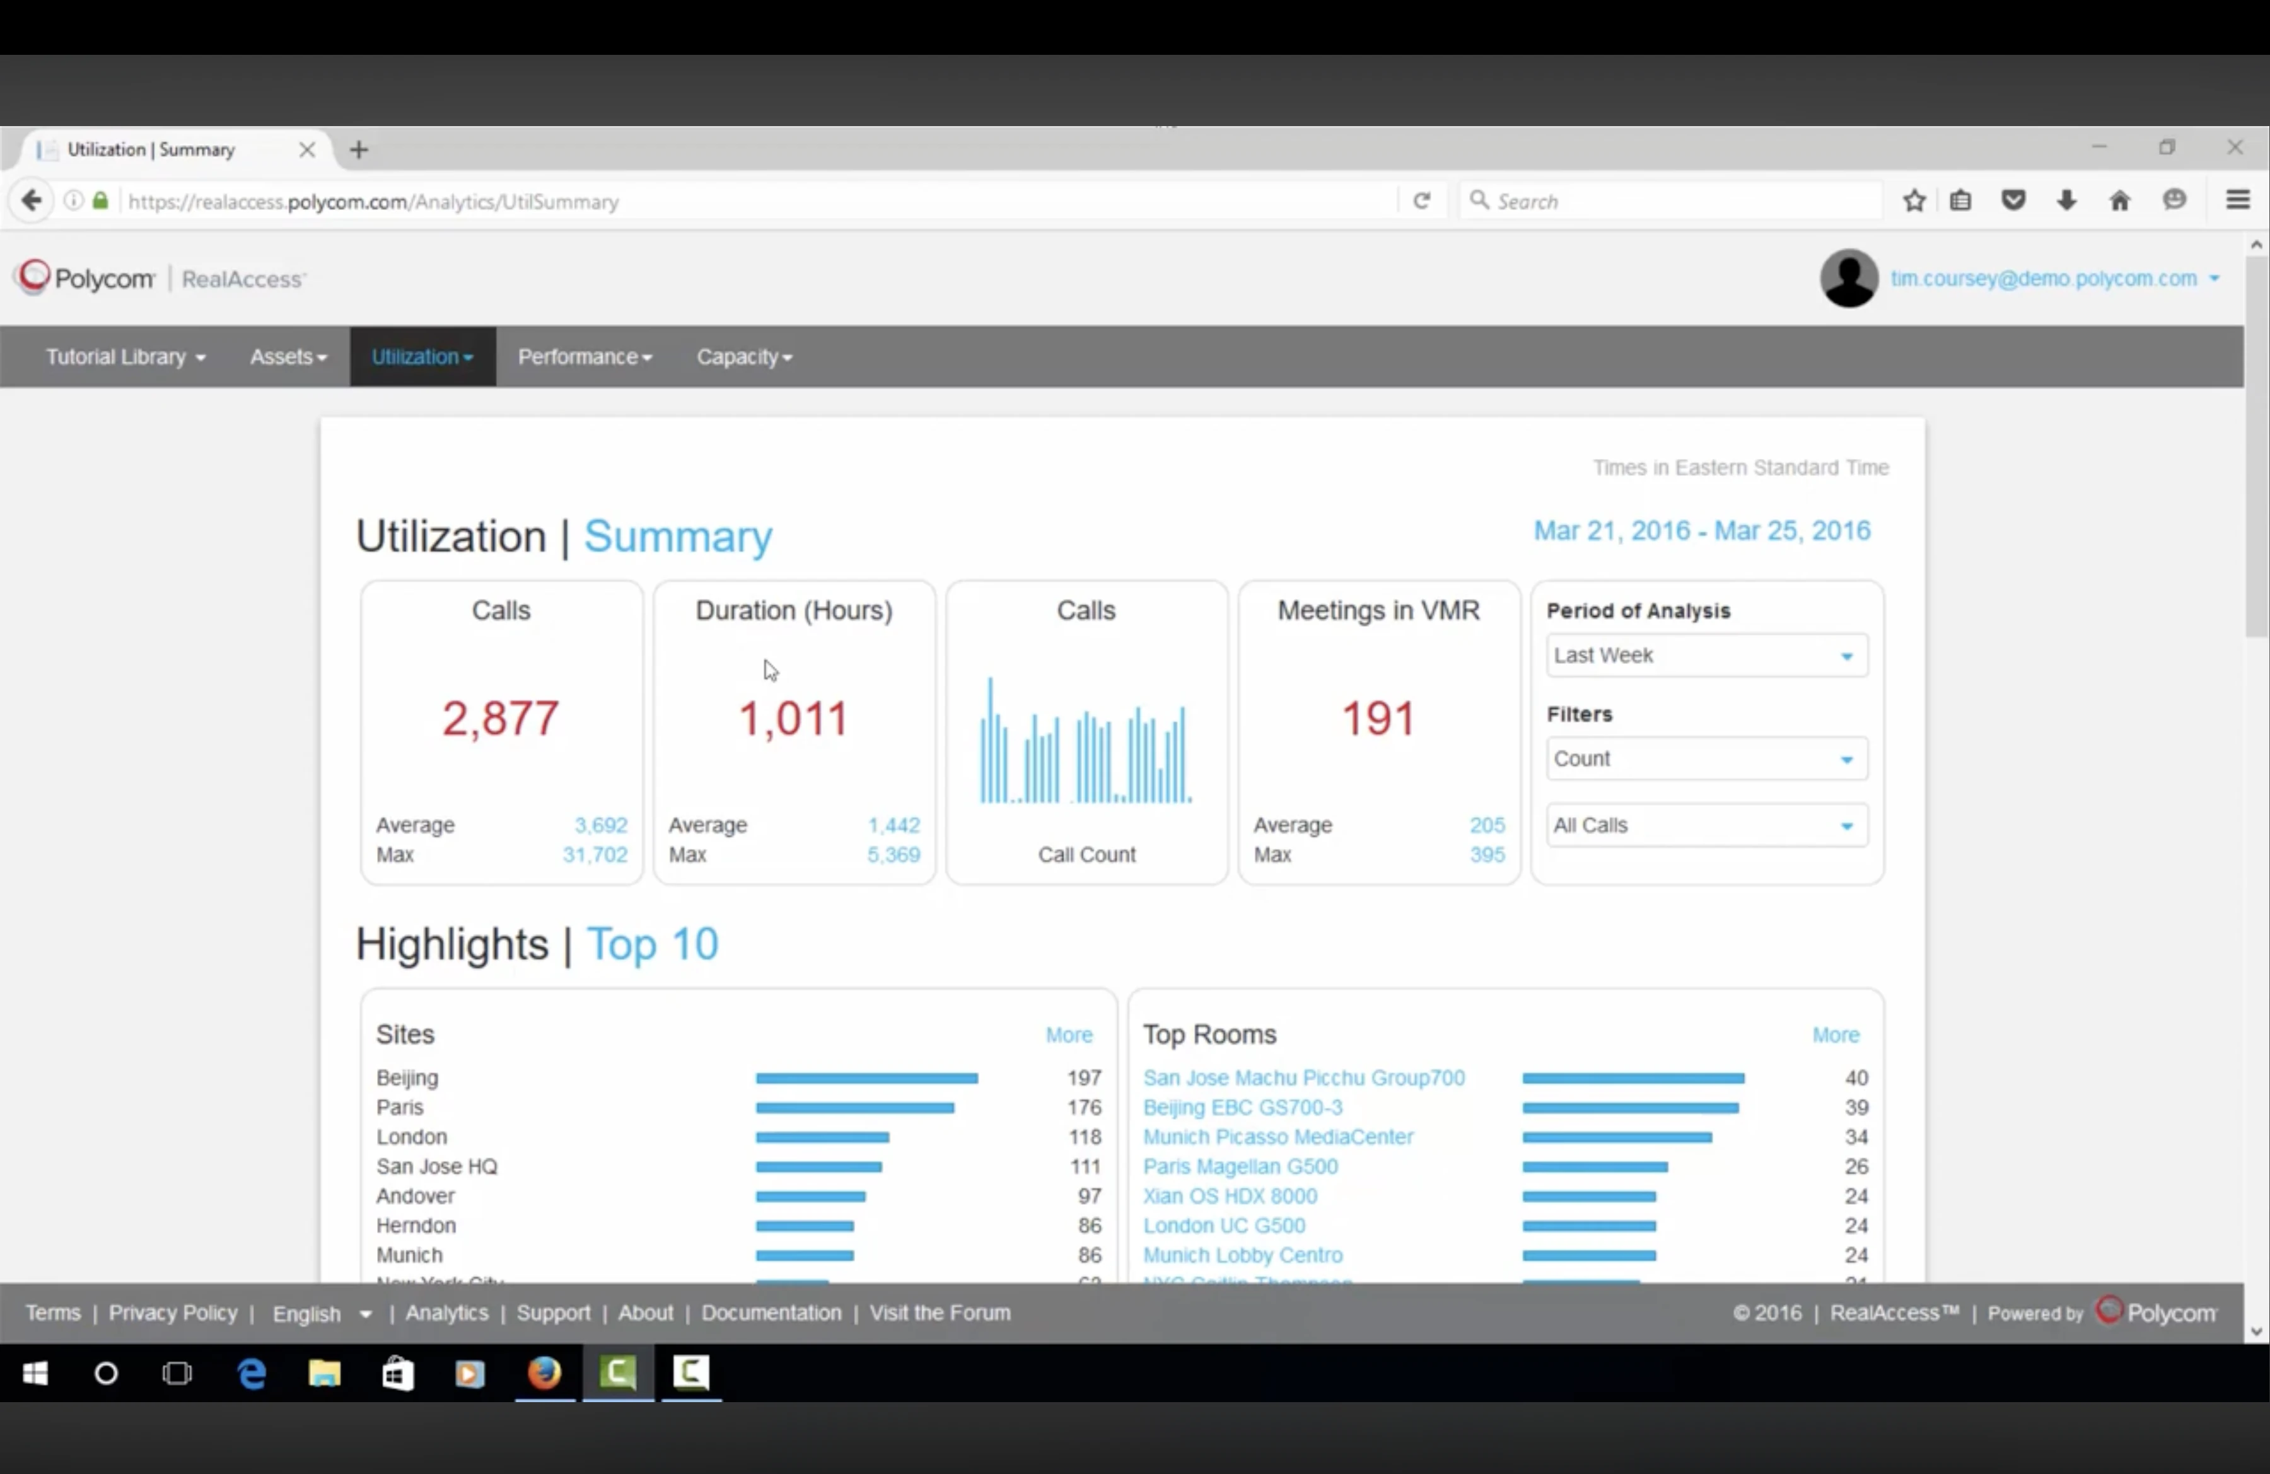Reload the page with refresh icon

(1421, 201)
